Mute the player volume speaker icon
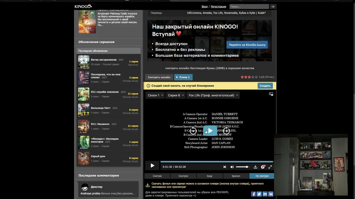355x199 pixels. [232, 167]
